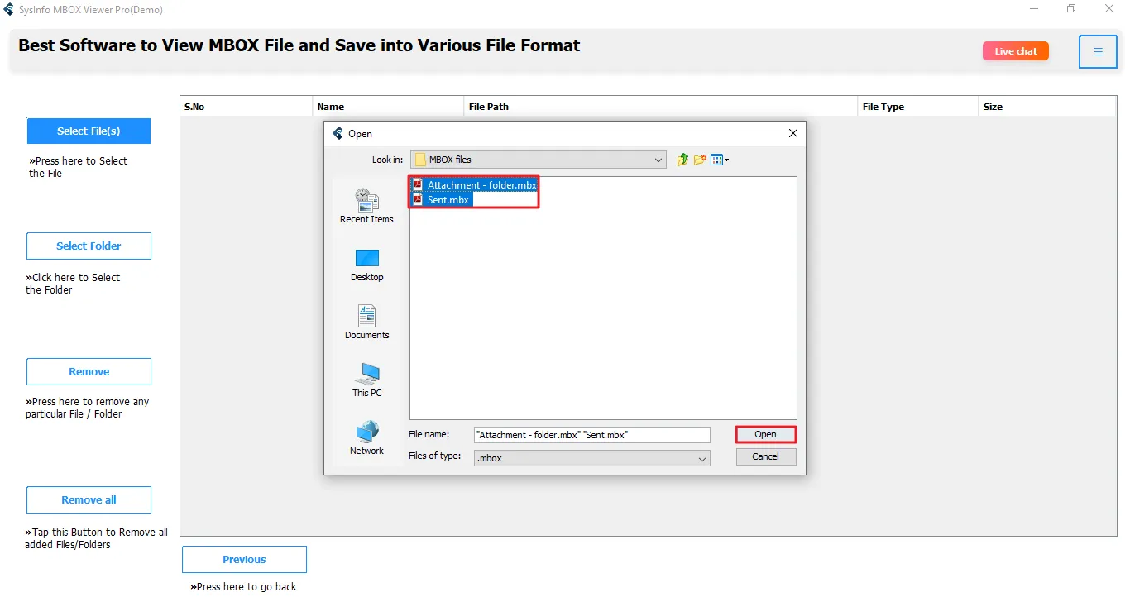Viewport: 1130px width, 602px height.
Task: Confirm selection with Open button
Action: point(765,434)
